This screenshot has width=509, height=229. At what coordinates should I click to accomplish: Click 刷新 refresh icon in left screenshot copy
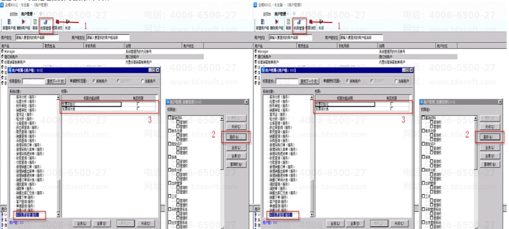(x=35, y=25)
